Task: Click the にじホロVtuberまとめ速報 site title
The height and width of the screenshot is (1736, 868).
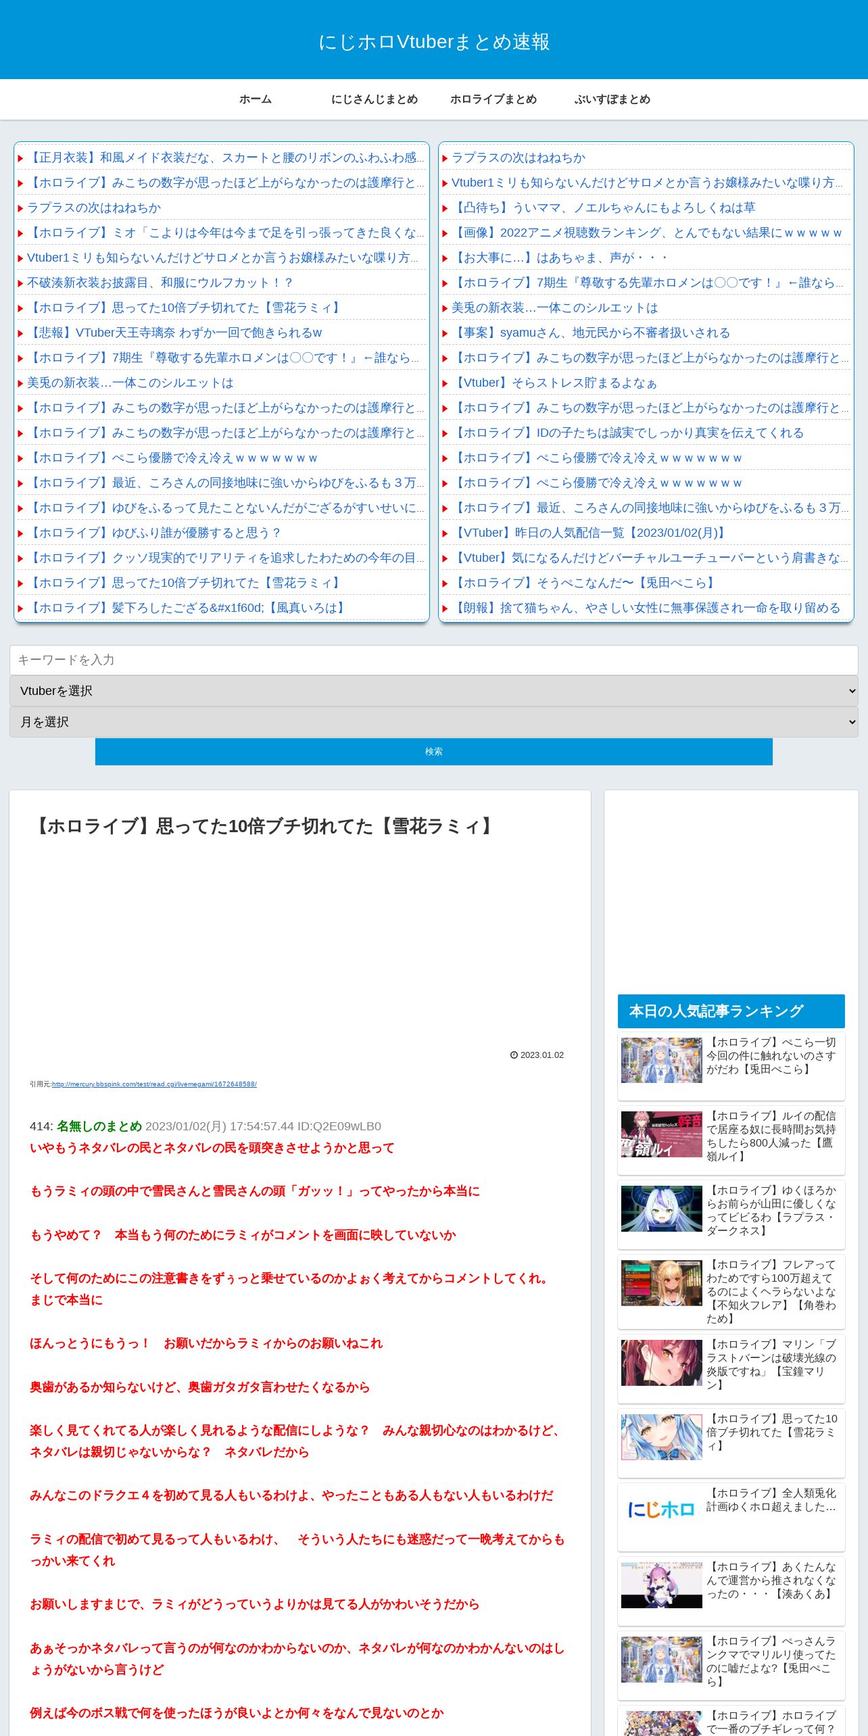Action: 434,42
